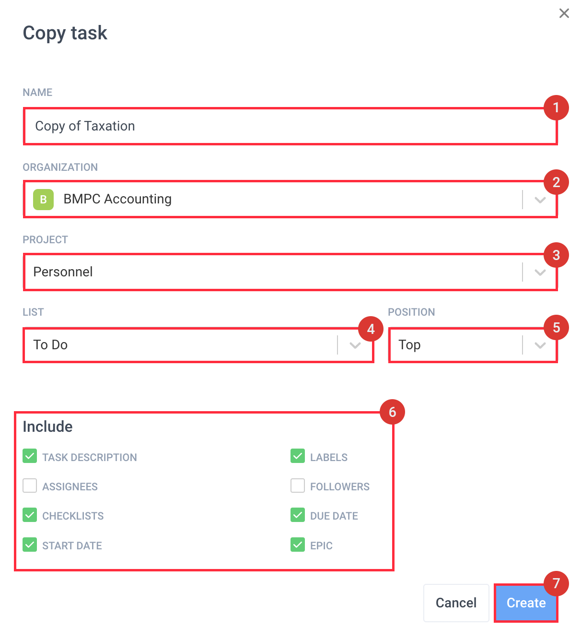581x640 pixels.
Task: Open the Position dropdown chevron
Action: (540, 345)
